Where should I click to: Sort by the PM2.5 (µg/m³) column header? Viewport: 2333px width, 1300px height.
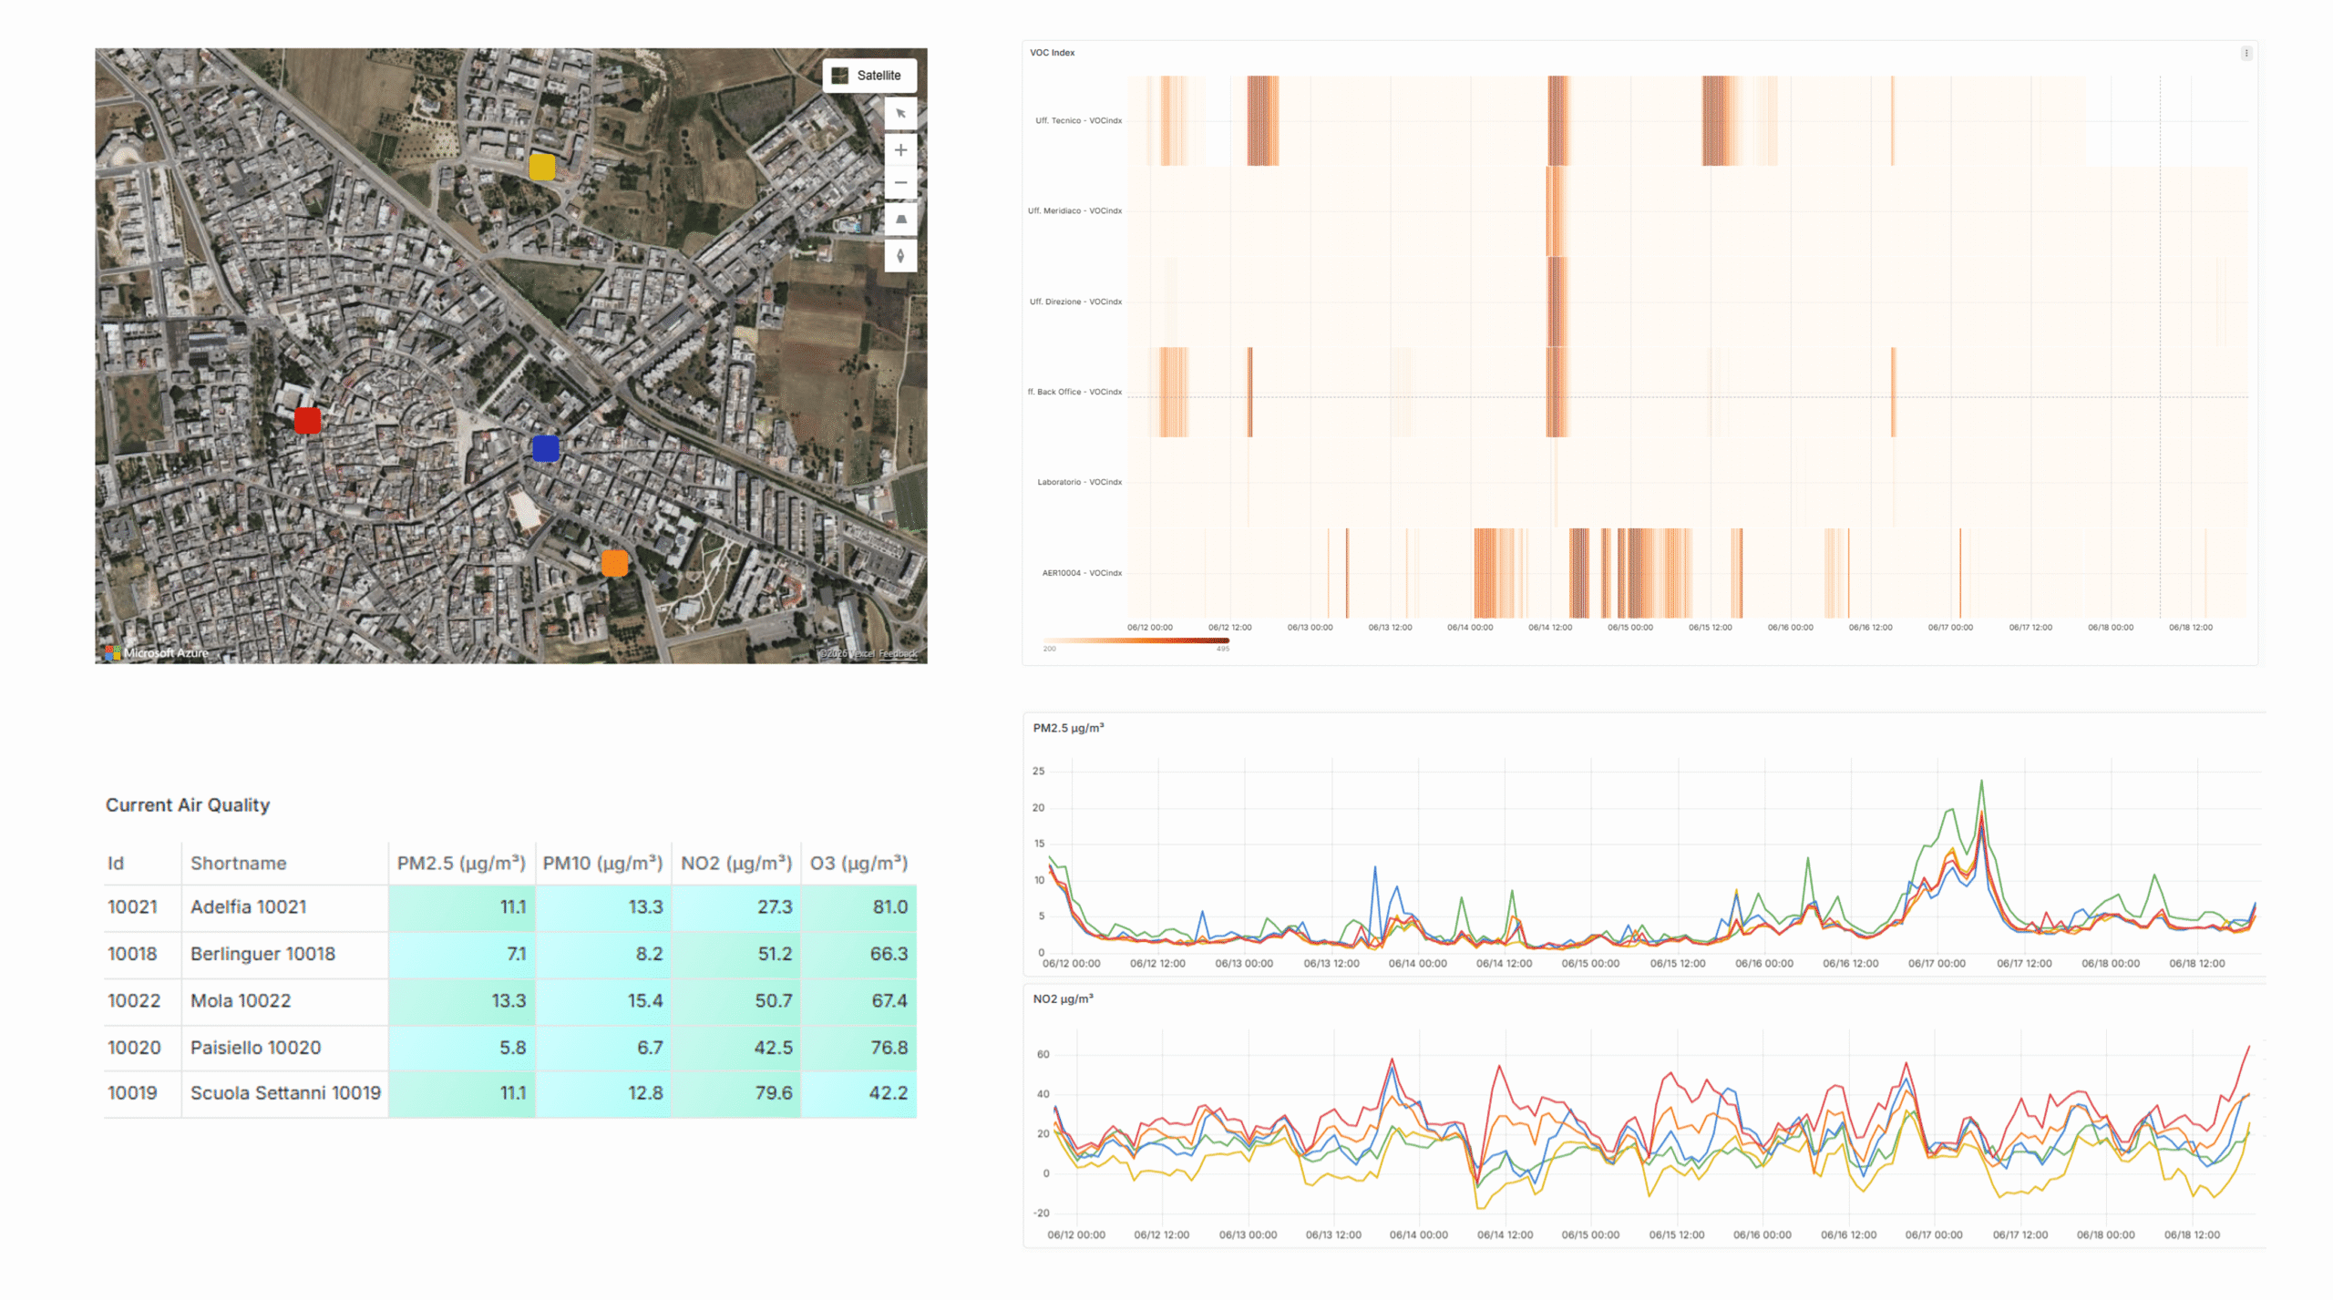461,863
